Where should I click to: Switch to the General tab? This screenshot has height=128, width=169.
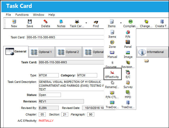point(16,51)
